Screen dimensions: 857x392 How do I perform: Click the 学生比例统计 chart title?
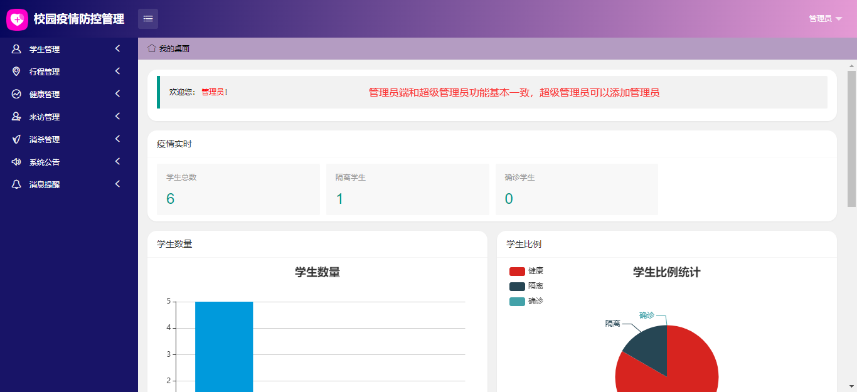pyautogui.click(x=667, y=272)
